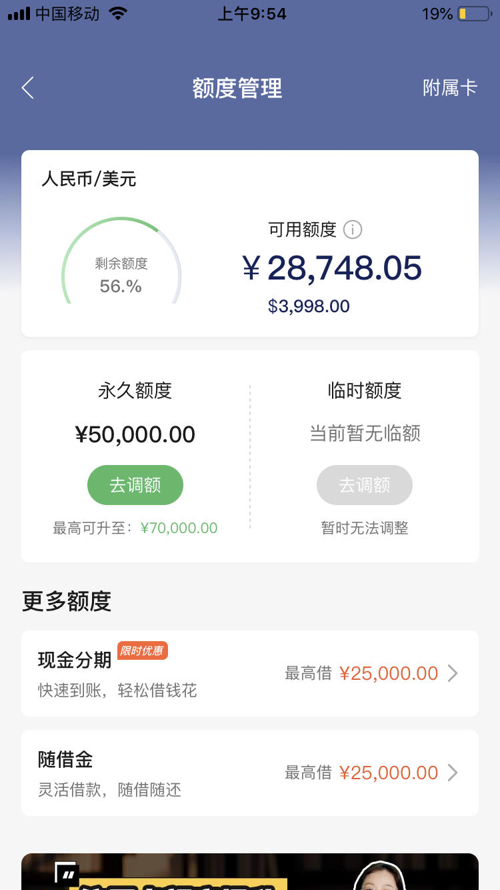The image size is (500, 890).
Task: Tap the info icon beside 可用额度
Action: pos(352,230)
